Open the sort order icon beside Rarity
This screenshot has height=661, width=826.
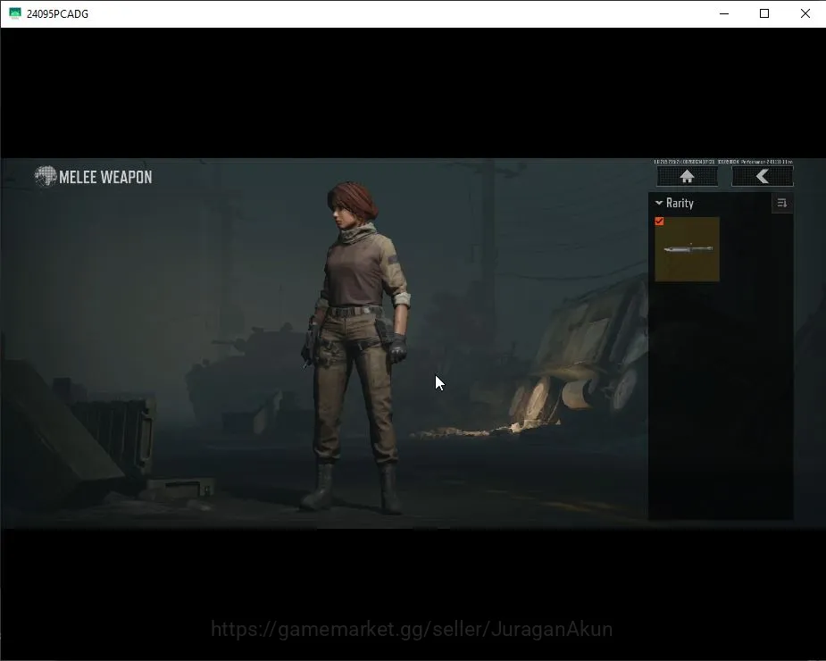pyautogui.click(x=781, y=204)
